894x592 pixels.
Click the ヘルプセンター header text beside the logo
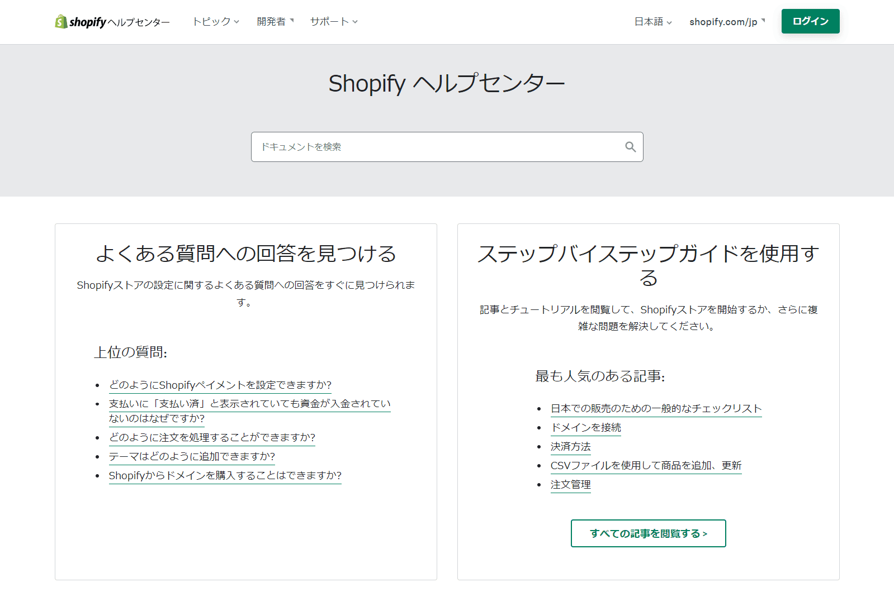coord(139,22)
